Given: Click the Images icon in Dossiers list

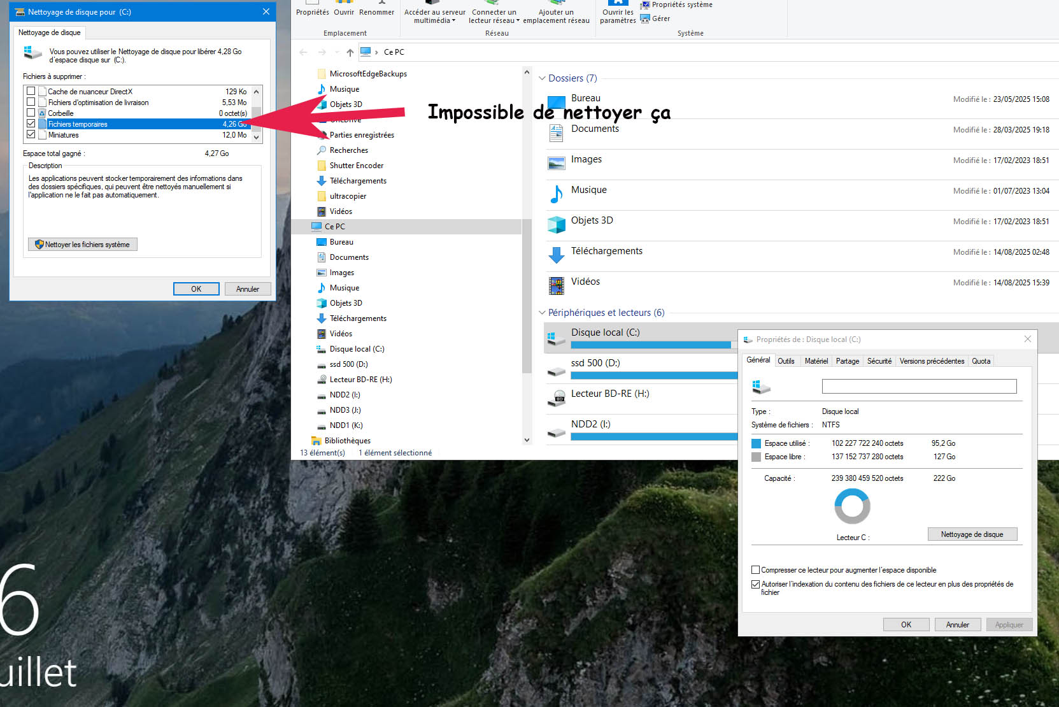Looking at the screenshot, I should (x=557, y=164).
